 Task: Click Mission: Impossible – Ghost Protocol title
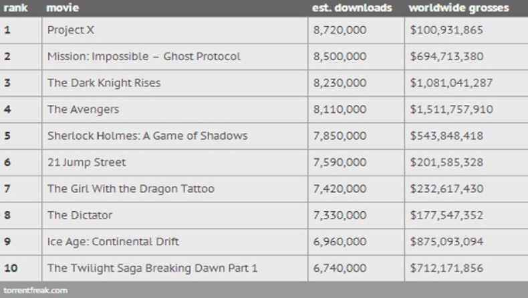[x=144, y=57]
